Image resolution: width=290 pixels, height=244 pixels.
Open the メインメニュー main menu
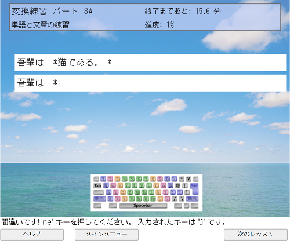[x=107, y=235]
